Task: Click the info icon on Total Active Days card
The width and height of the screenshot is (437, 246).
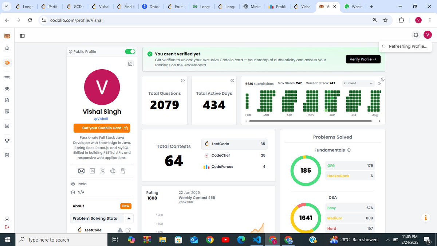Action: click(x=232, y=81)
